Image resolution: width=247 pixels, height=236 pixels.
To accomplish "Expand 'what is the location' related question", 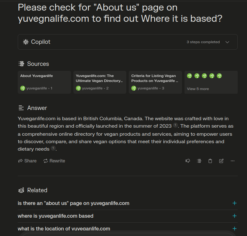I will 234,229.
